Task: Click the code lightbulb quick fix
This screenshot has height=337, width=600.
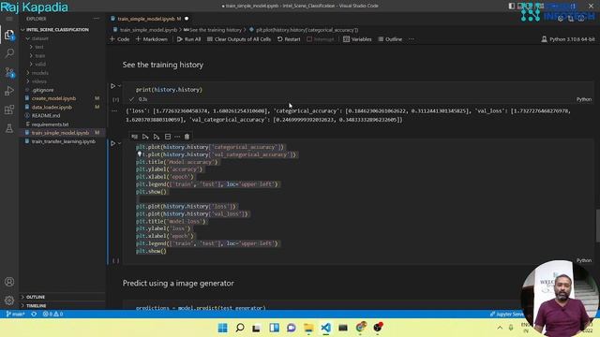Action: tap(140, 154)
